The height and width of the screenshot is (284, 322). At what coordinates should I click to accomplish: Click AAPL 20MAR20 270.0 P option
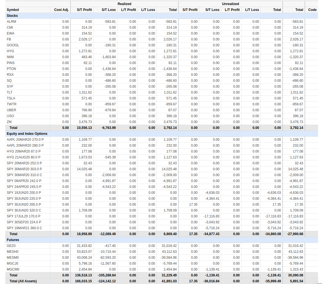point(25,140)
